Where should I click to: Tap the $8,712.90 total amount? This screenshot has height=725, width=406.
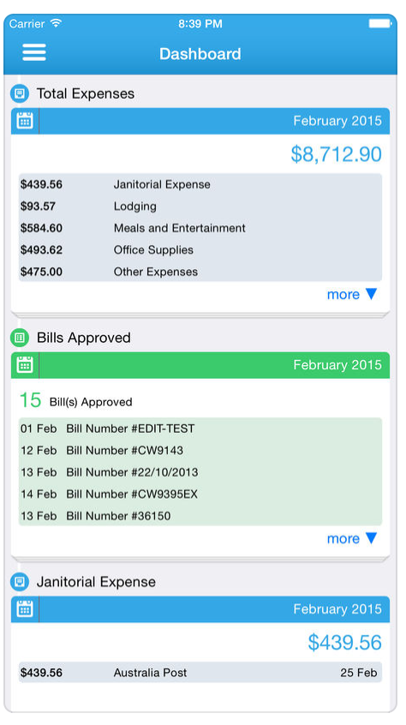(337, 154)
